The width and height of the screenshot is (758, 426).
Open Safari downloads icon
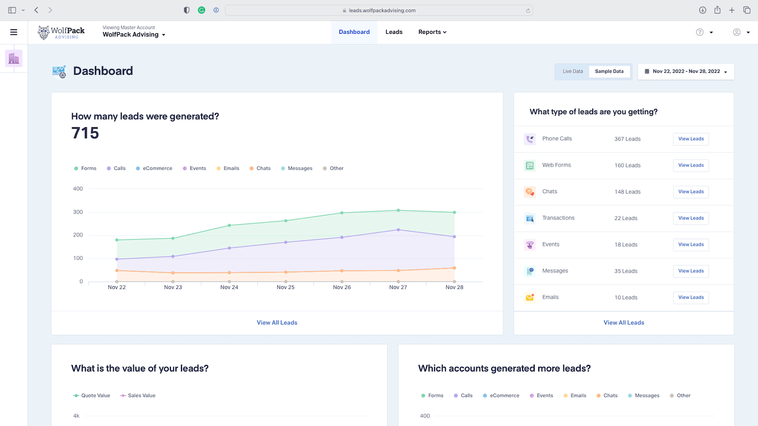[x=702, y=10]
